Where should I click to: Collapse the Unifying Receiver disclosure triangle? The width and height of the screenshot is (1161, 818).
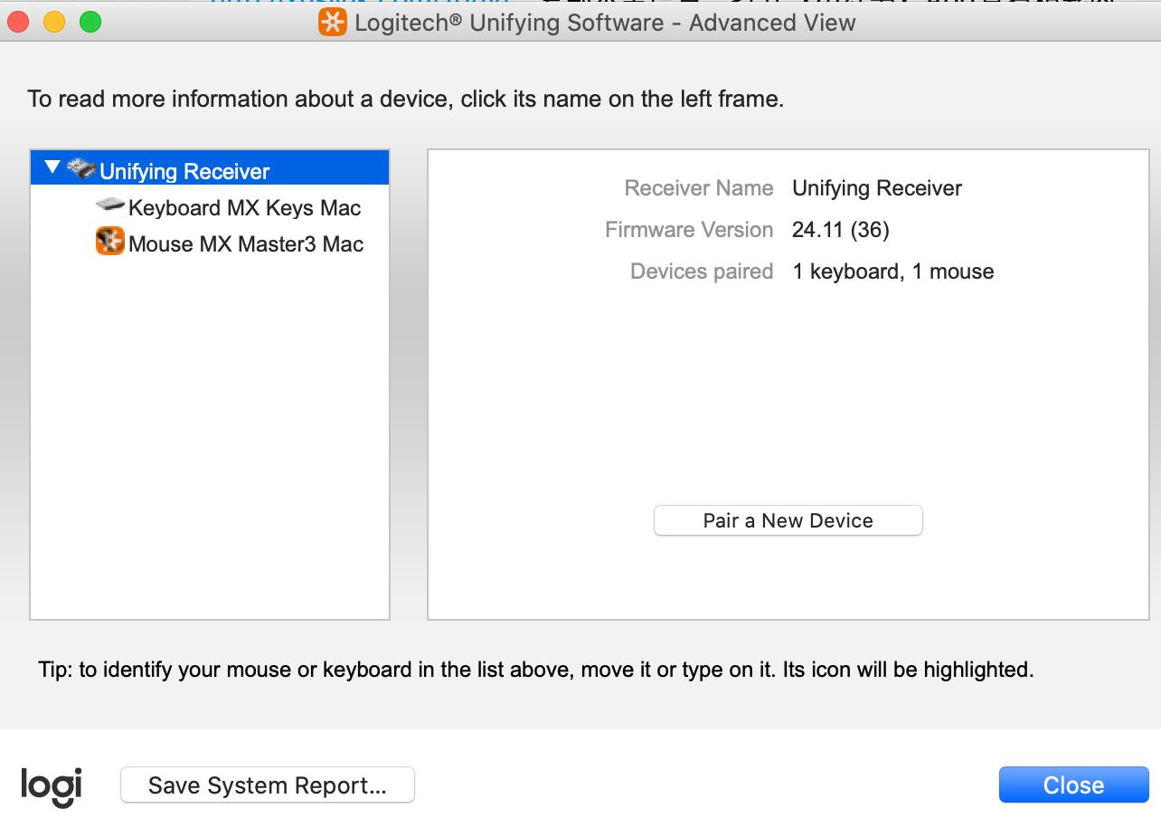(x=52, y=168)
